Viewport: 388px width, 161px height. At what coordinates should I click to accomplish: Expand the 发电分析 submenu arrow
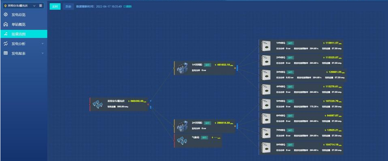42,44
